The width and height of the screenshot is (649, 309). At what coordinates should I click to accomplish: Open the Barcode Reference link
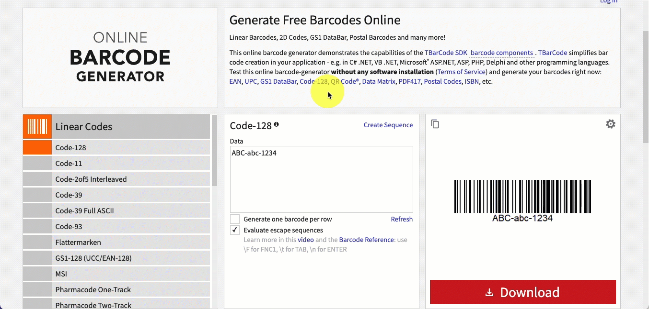click(x=366, y=240)
